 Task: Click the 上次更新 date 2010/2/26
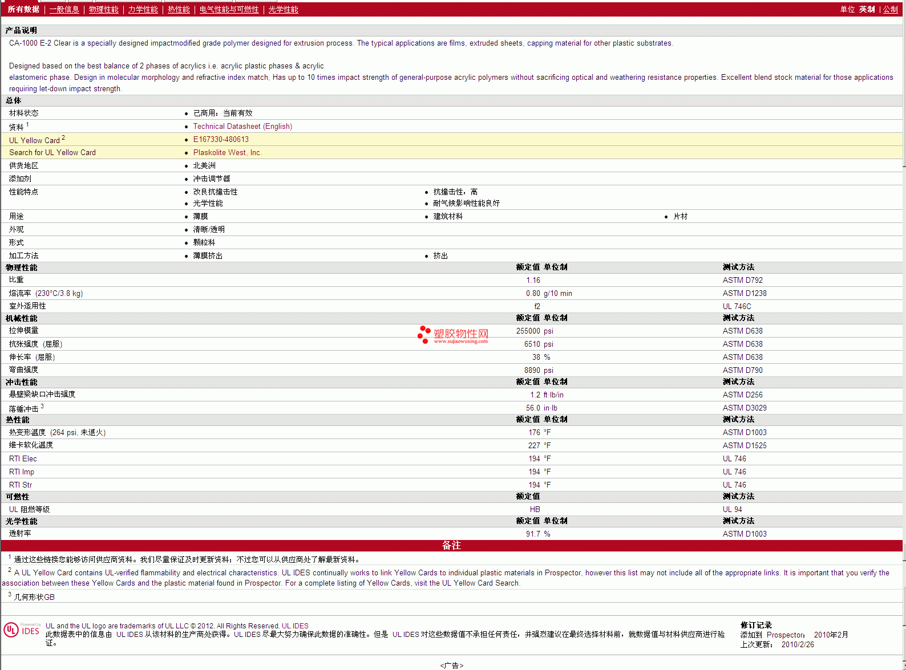coord(798,645)
